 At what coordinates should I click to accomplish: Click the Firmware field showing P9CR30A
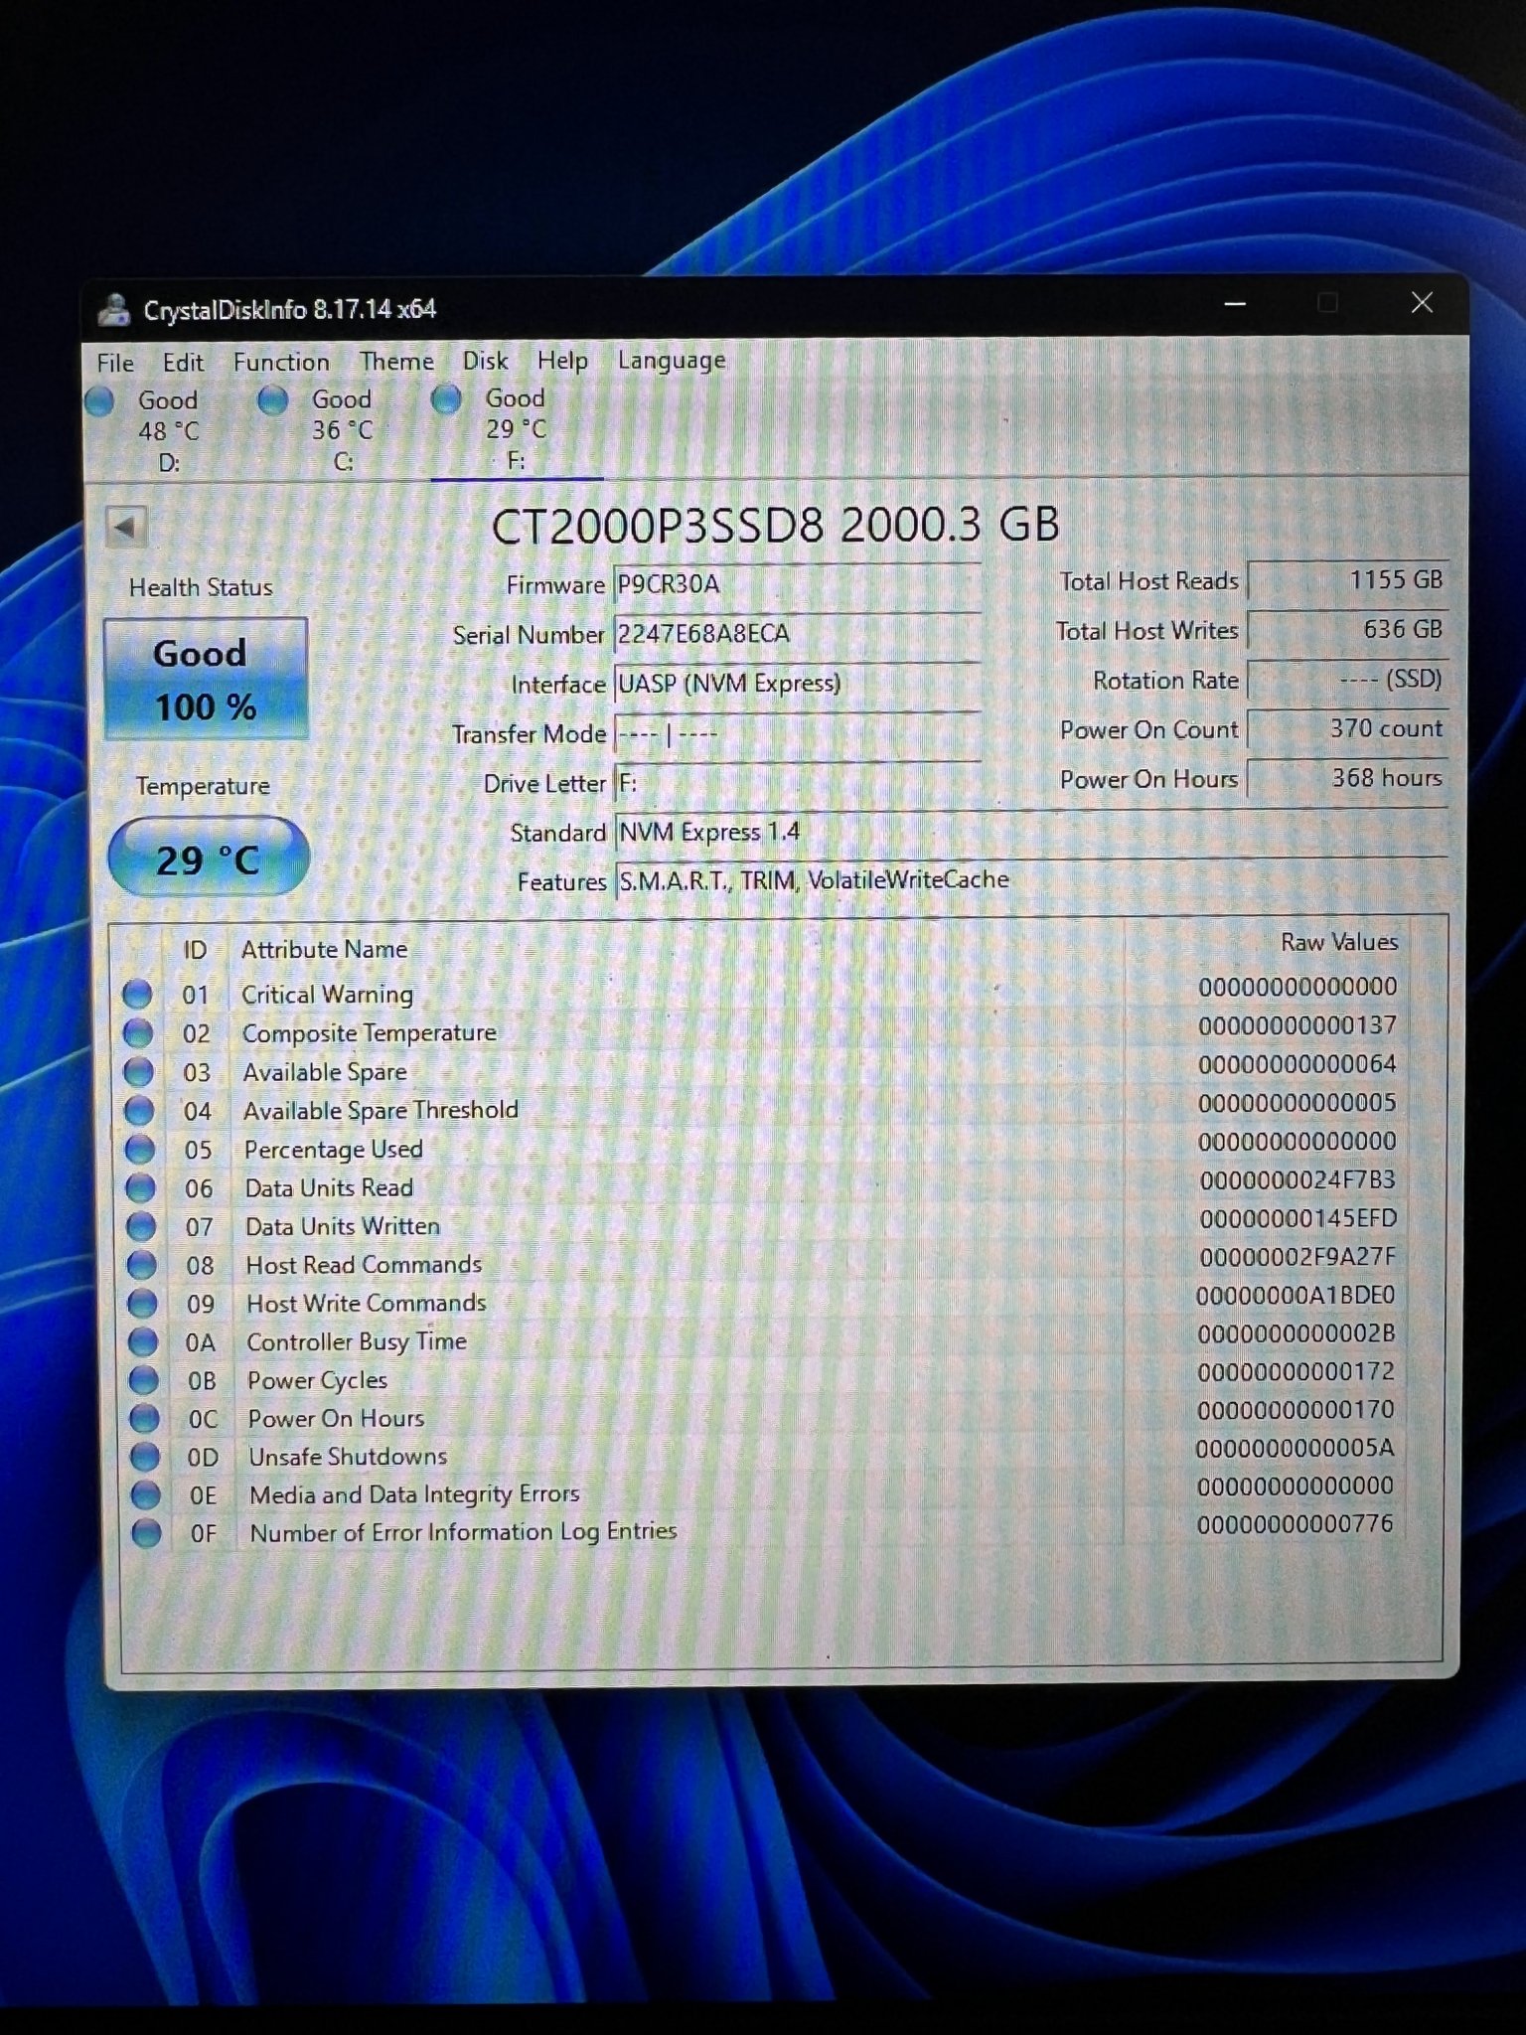(x=797, y=584)
